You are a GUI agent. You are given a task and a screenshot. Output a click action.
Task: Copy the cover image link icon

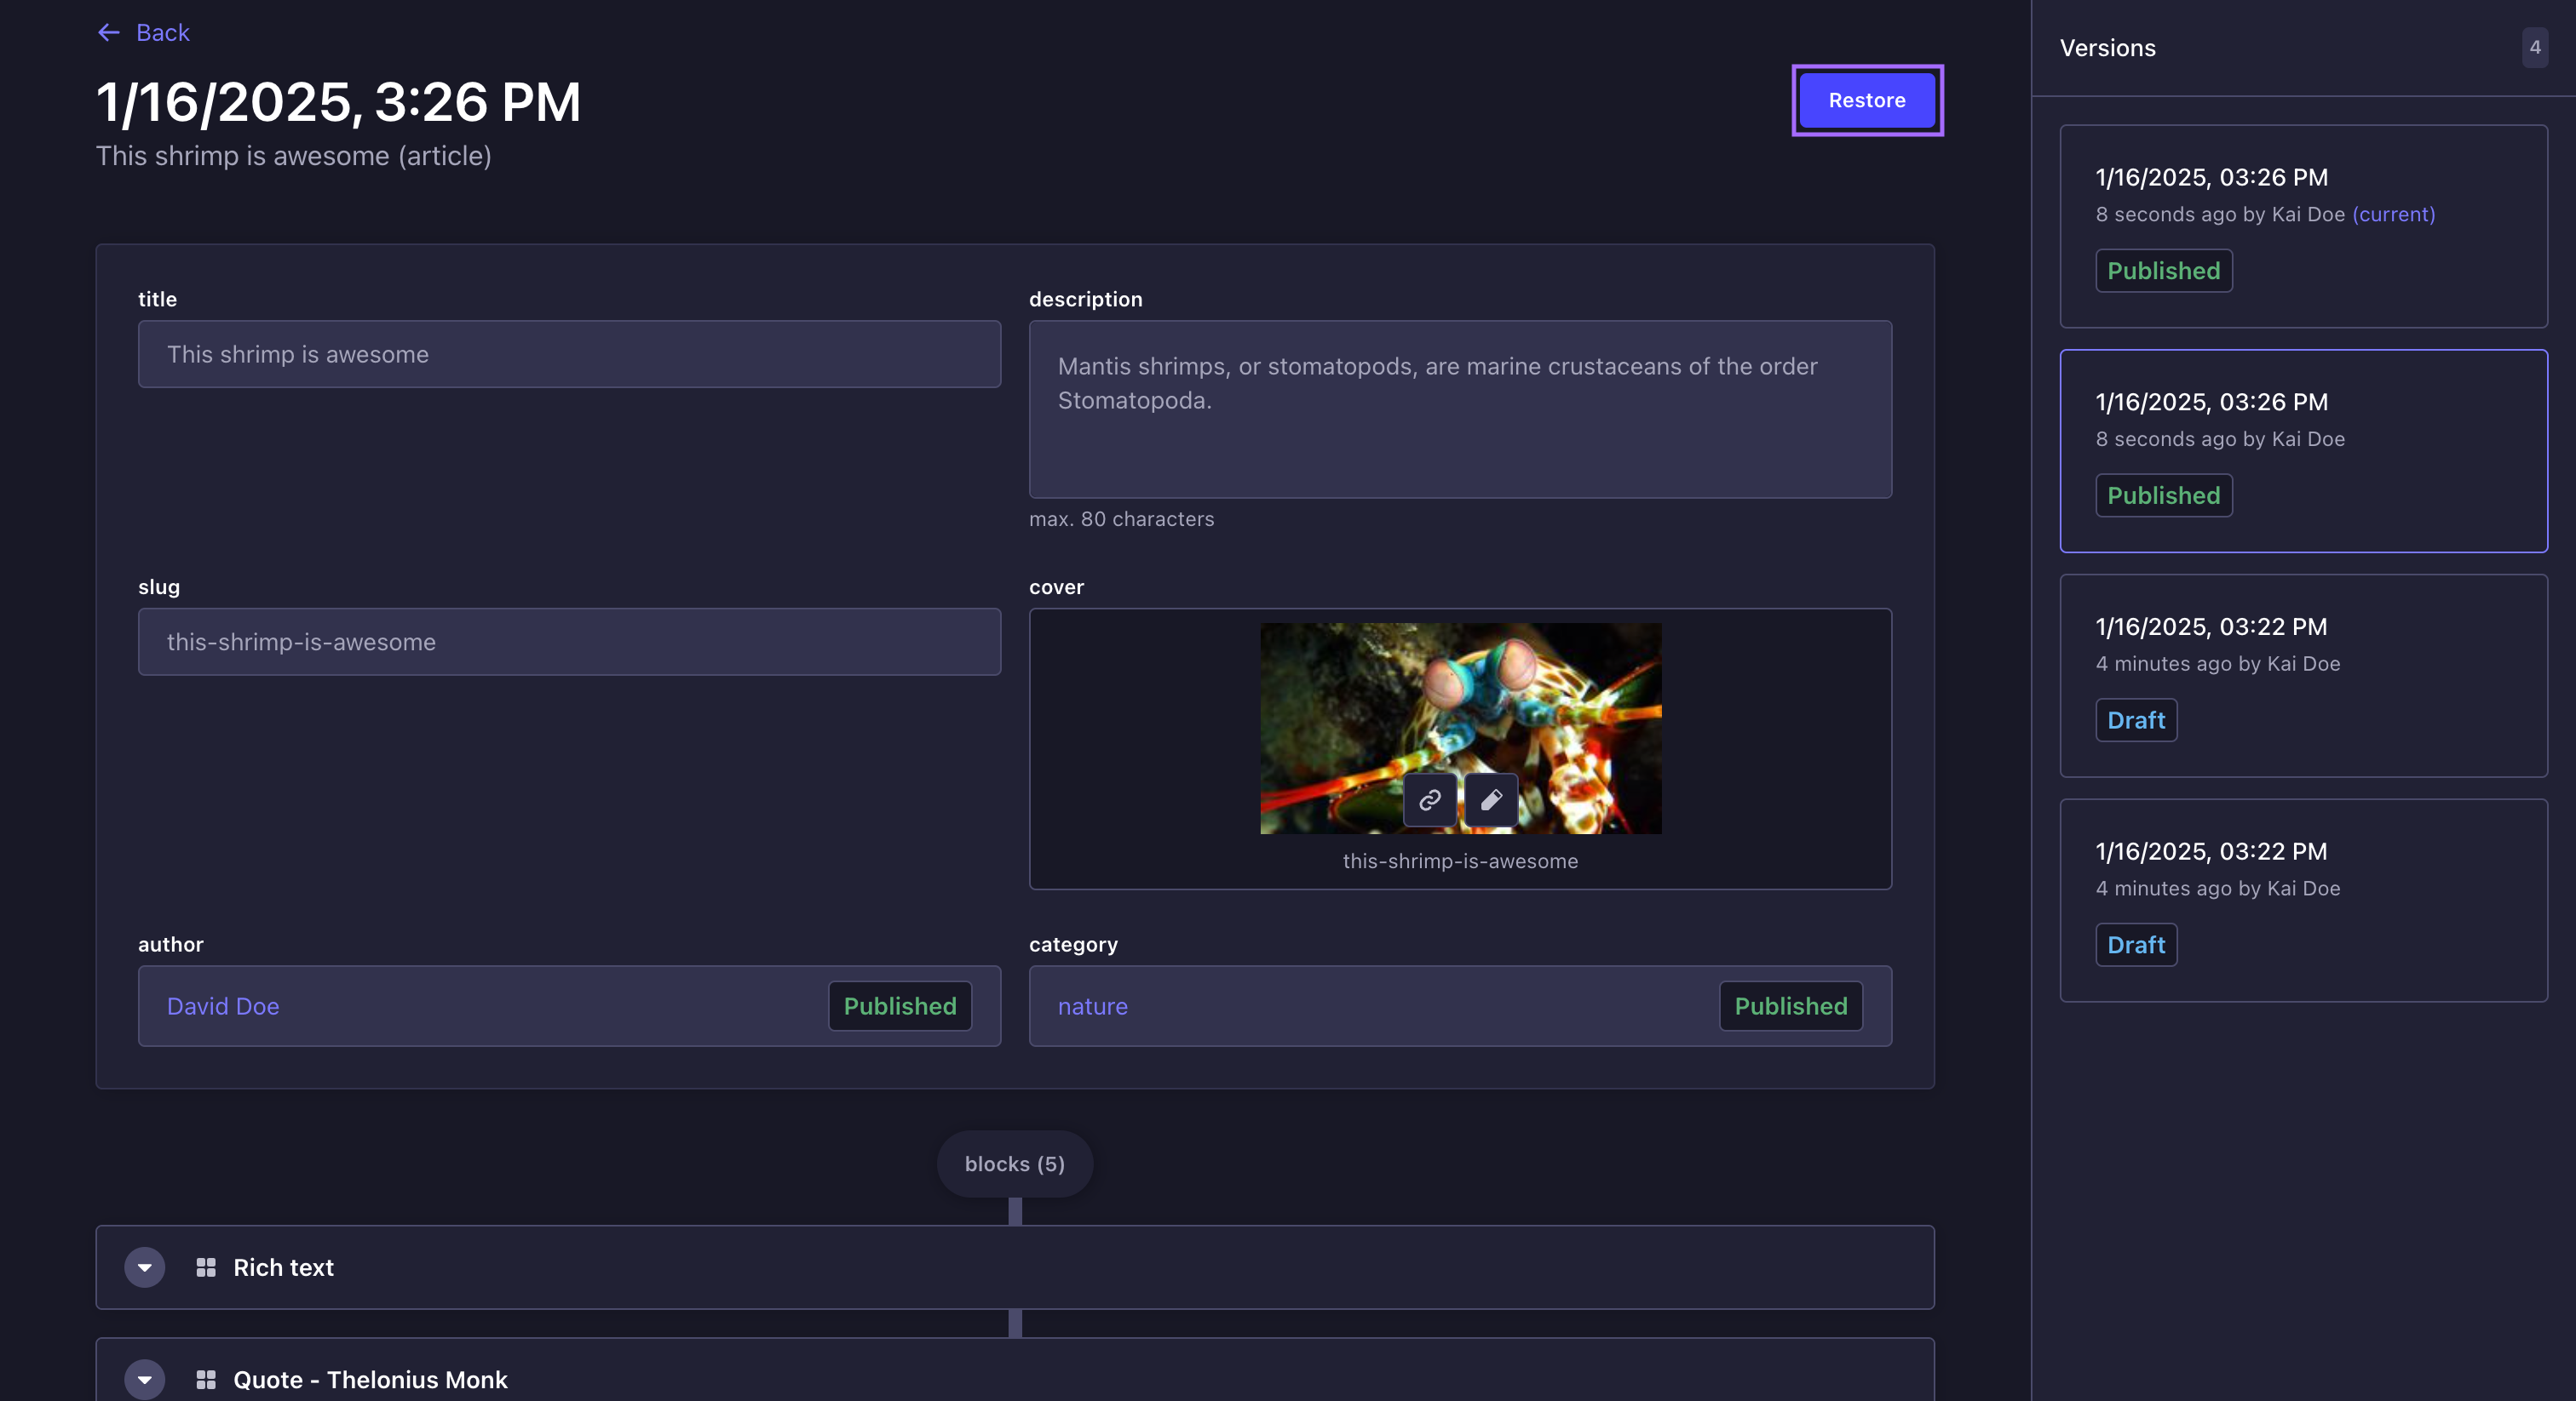(1429, 799)
